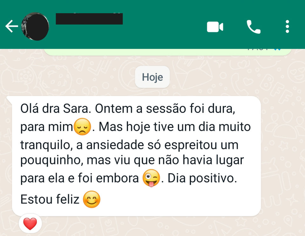Click the sad face emoji after "para mim"
305x236 pixels.
[x=83, y=127]
